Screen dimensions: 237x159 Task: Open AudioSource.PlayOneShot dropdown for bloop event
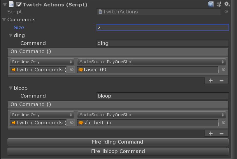152,115
